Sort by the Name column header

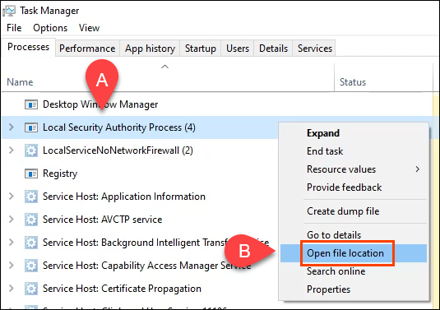[x=20, y=82]
